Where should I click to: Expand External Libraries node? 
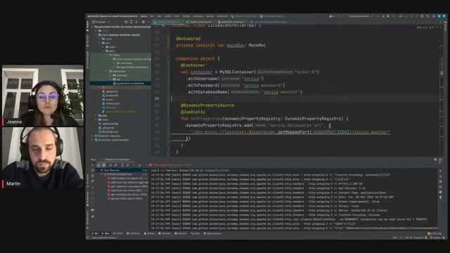click(x=93, y=136)
